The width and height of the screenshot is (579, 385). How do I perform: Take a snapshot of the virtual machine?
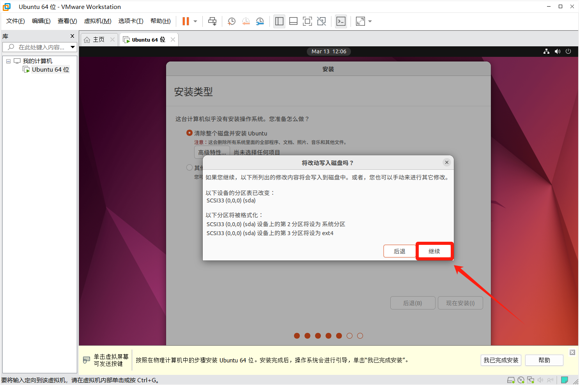232,21
